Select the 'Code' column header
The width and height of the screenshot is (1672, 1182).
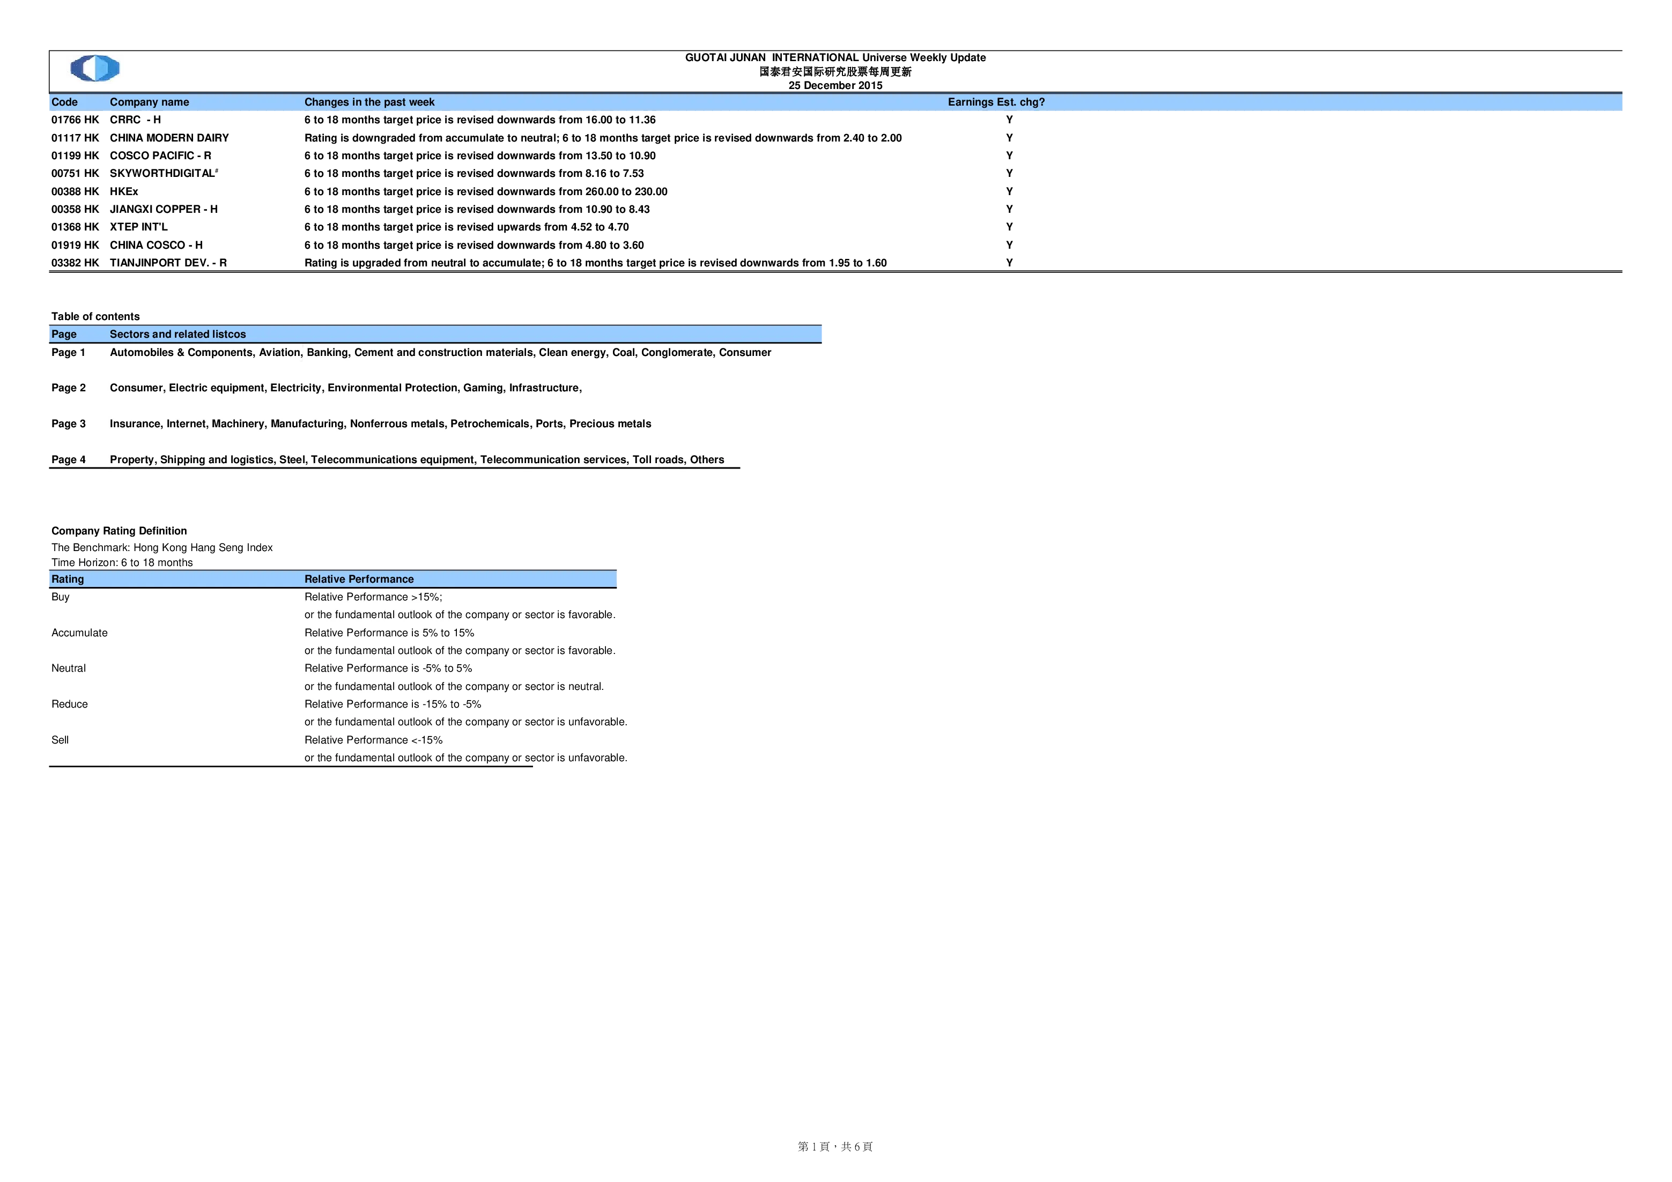[64, 102]
